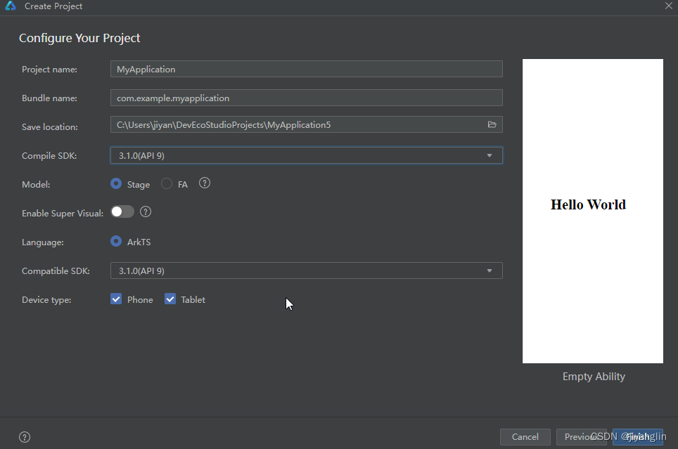Open dialog help at bottom left
The image size is (678, 449).
(25, 437)
